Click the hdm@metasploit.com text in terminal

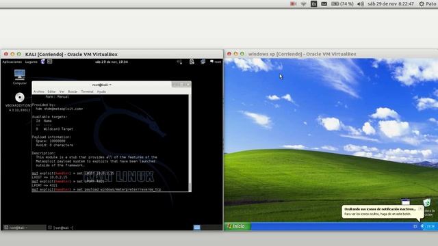coord(63,109)
